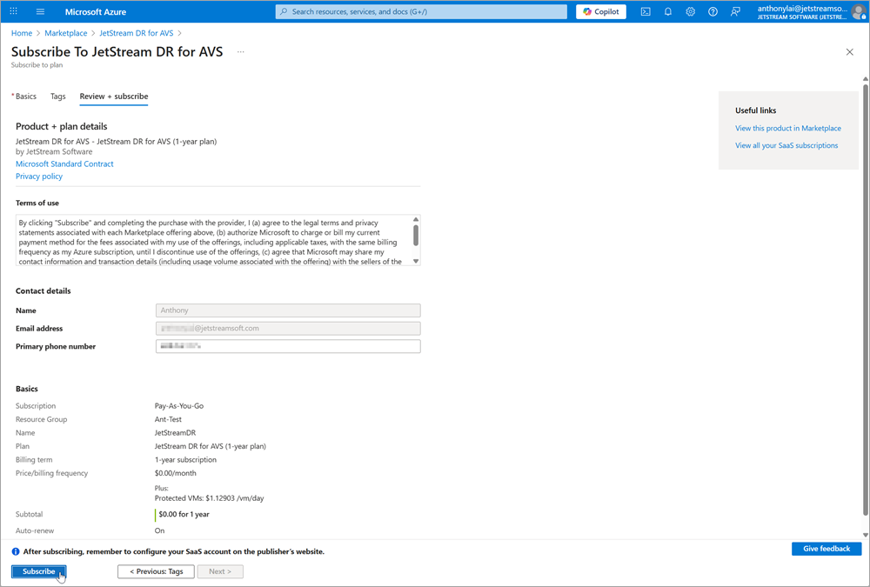The height and width of the screenshot is (587, 870).
Task: Switch to the Basics tab
Action: 25,97
